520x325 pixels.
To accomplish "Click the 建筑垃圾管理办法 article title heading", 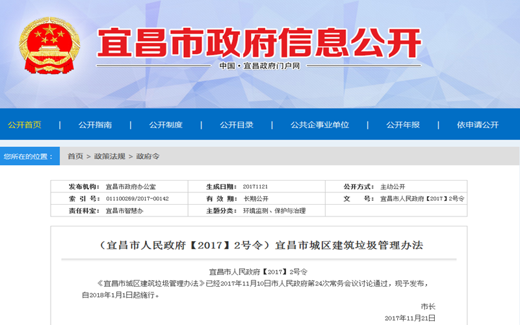I will (x=259, y=246).
